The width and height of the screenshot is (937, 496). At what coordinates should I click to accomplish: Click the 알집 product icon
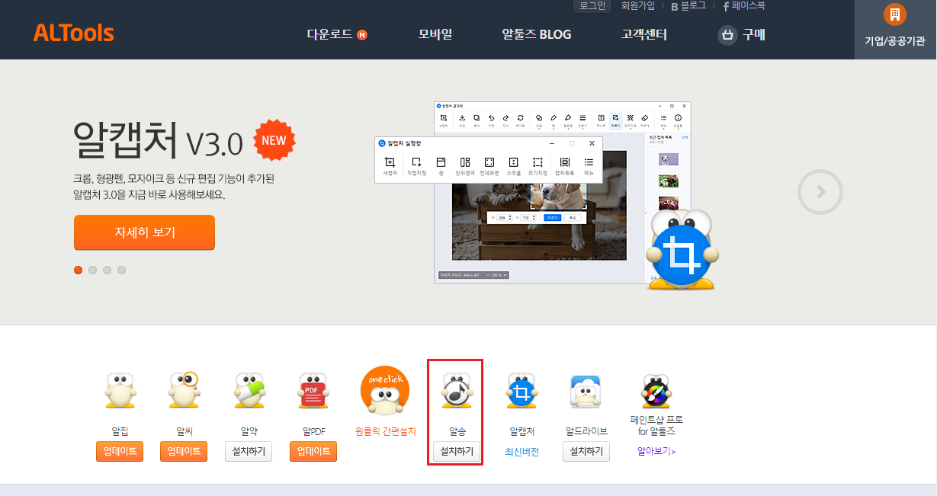point(120,392)
